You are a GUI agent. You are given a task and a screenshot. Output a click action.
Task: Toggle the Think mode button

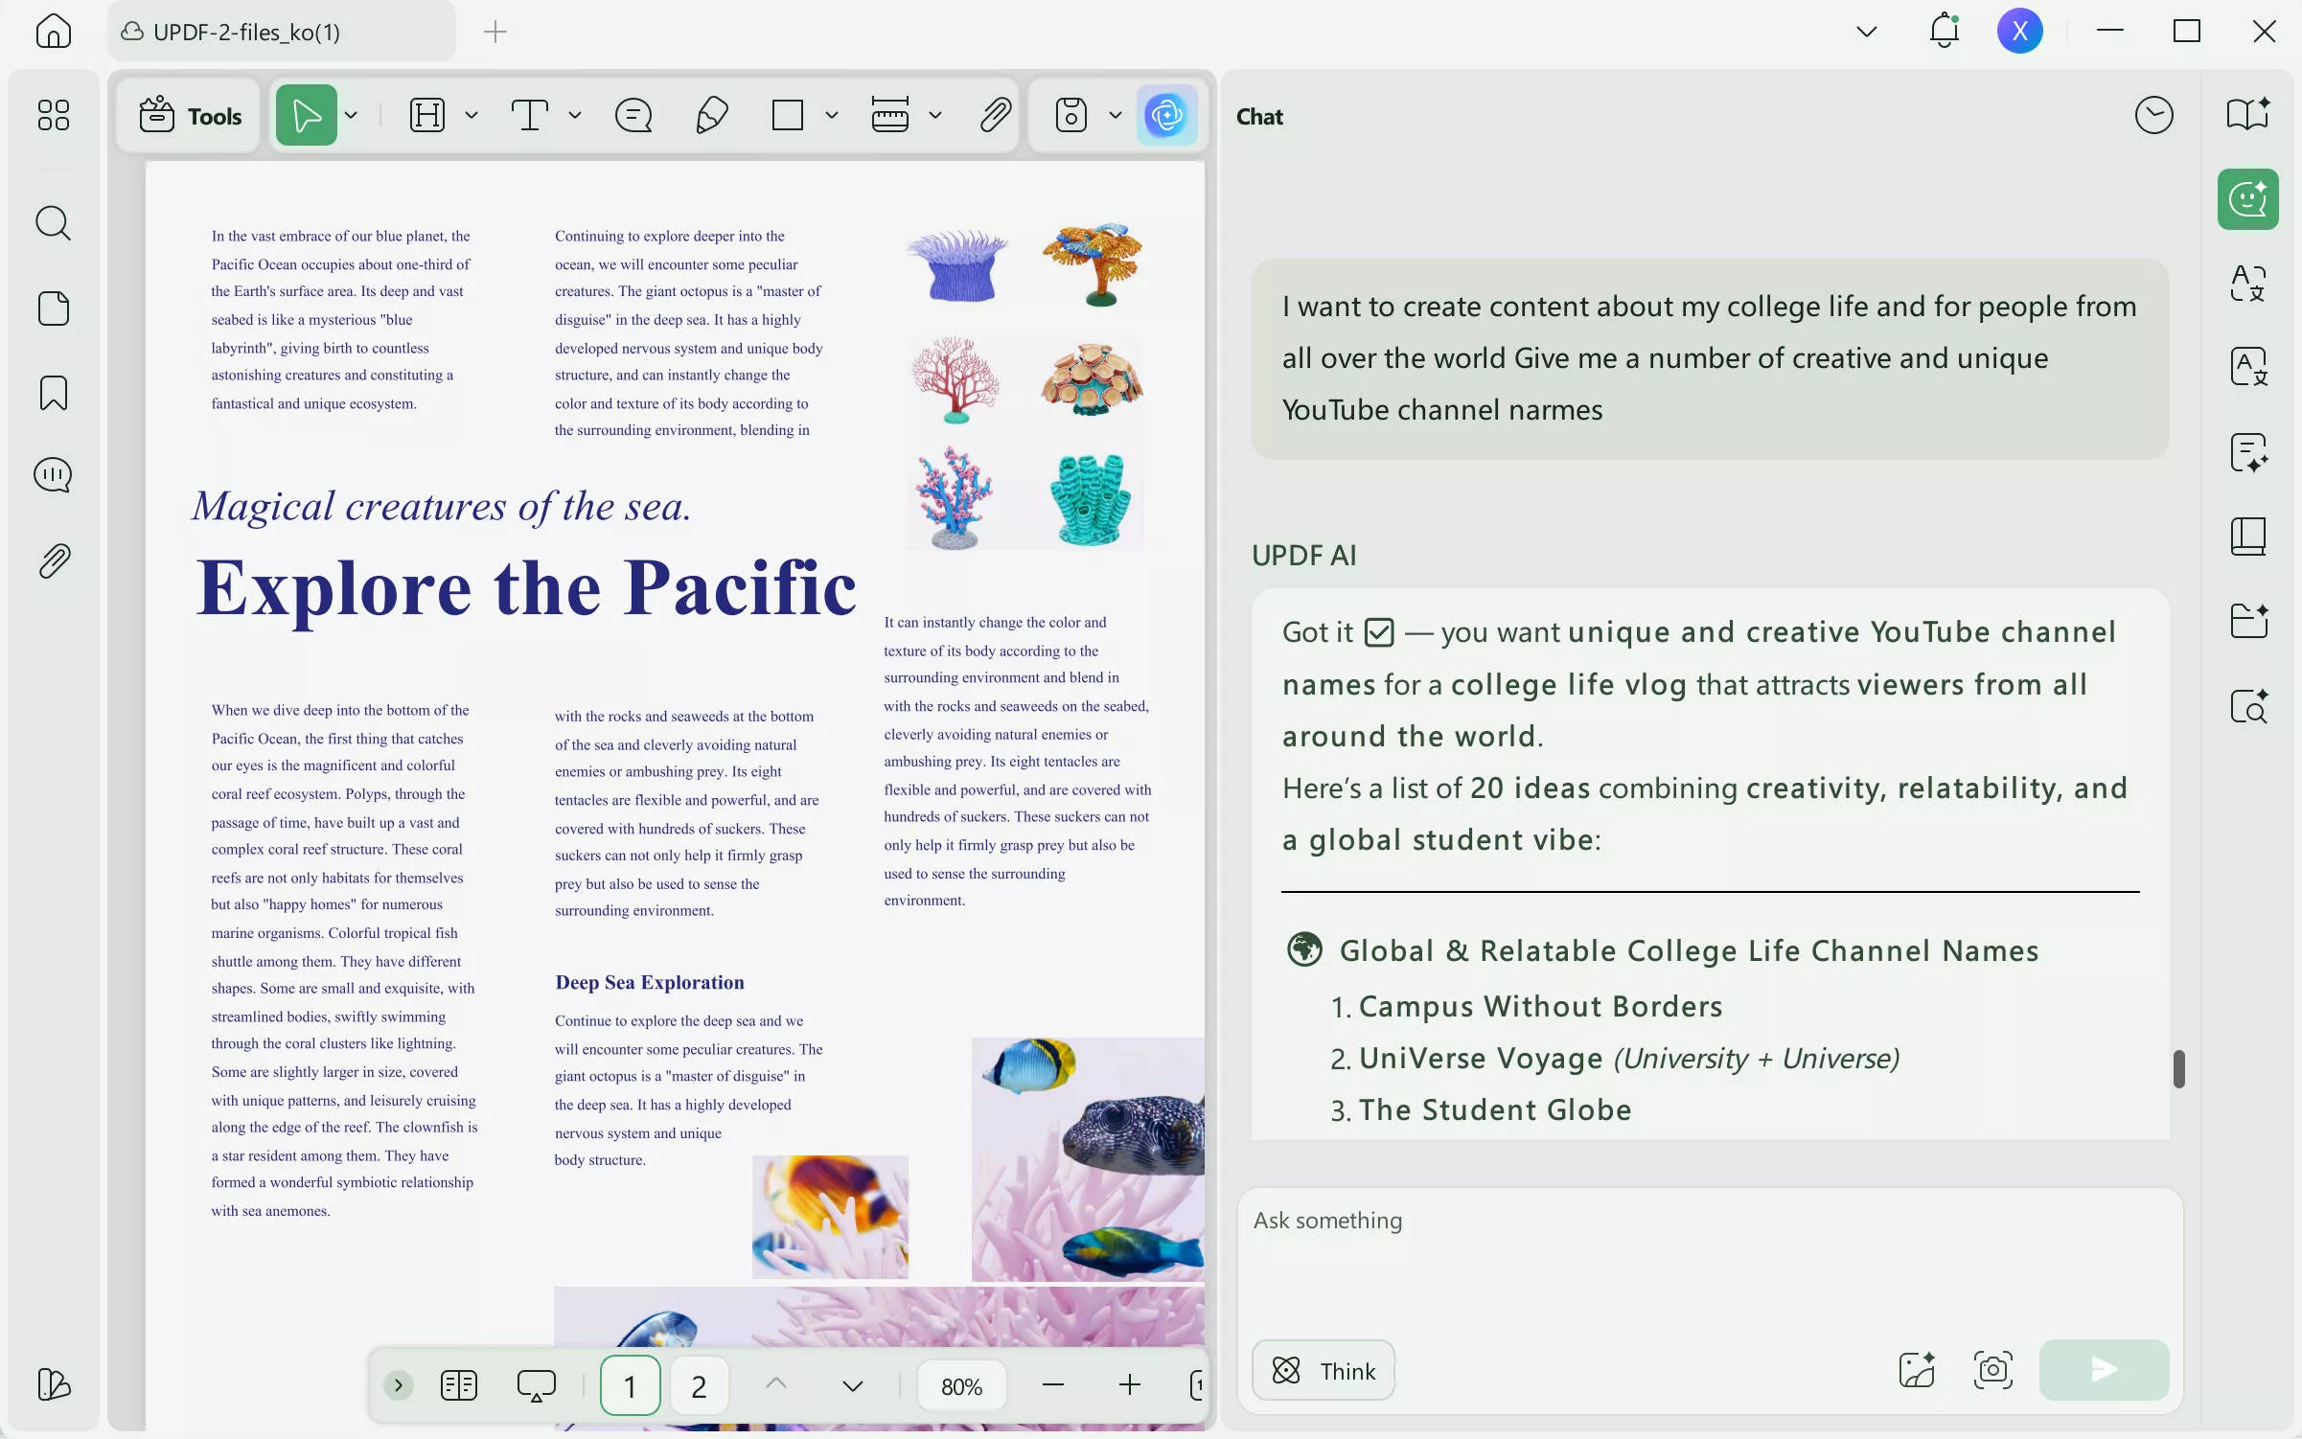coord(1324,1371)
